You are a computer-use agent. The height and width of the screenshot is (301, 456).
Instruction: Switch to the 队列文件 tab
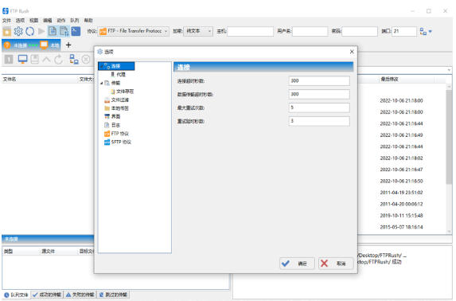coord(16,295)
